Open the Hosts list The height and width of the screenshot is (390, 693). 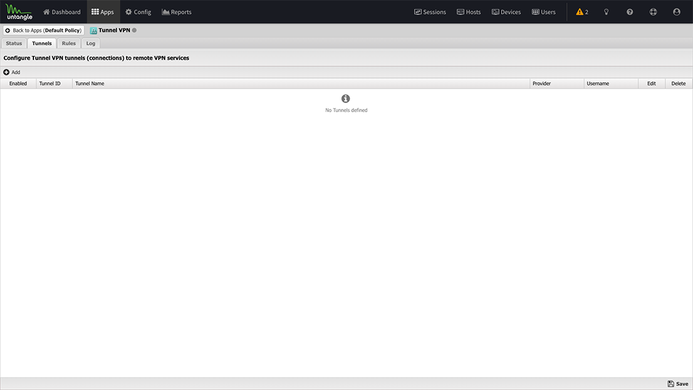pos(469,12)
